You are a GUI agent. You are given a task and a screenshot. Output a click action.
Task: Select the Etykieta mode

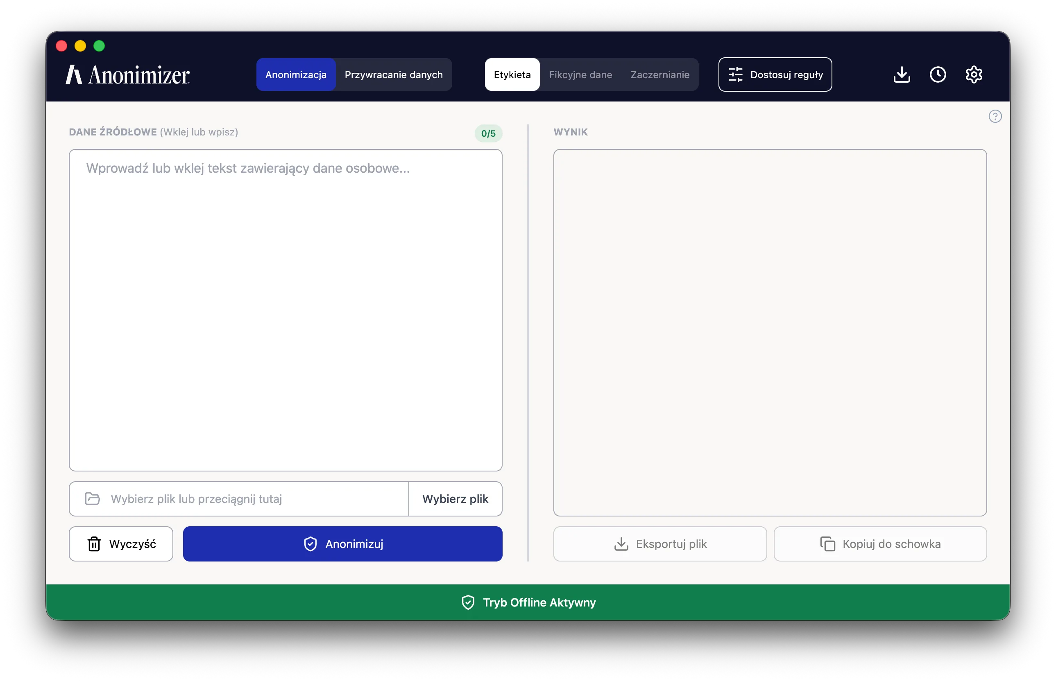click(x=512, y=75)
